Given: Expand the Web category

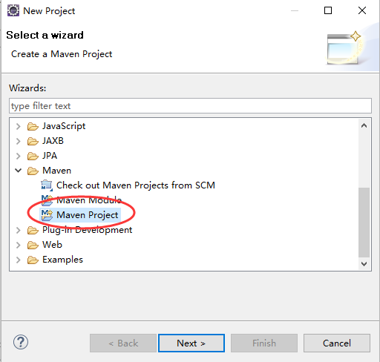Looking at the screenshot, I should point(18,245).
